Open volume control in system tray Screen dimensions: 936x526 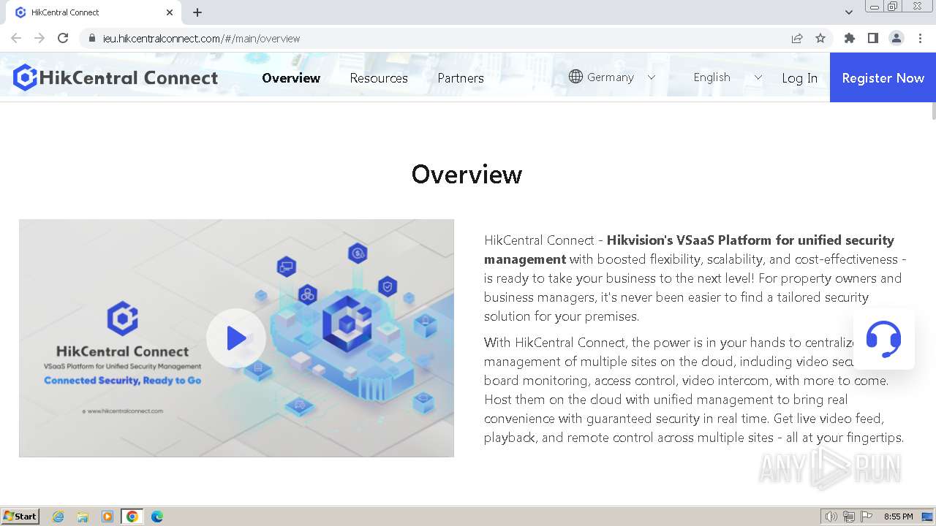(x=831, y=517)
